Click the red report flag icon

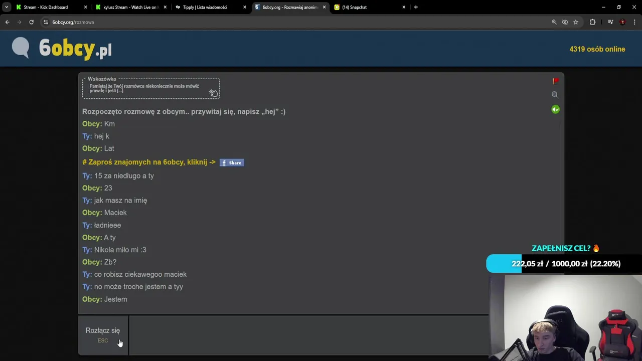(x=555, y=81)
